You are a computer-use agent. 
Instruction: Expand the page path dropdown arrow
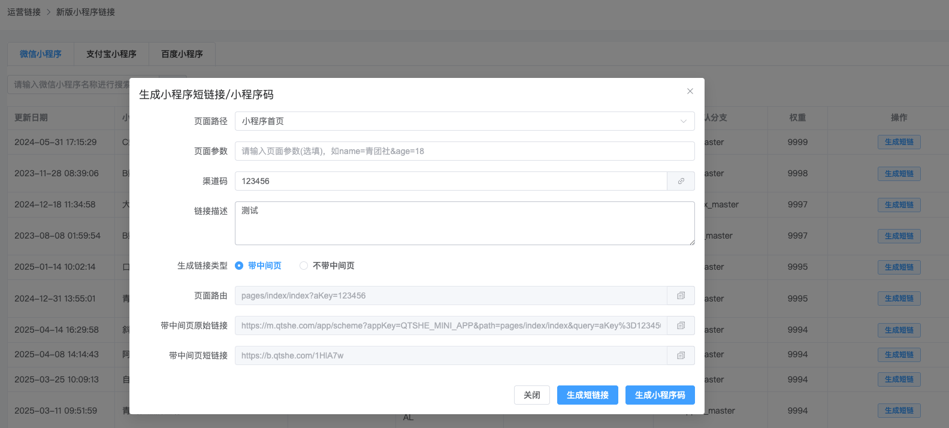pos(684,121)
